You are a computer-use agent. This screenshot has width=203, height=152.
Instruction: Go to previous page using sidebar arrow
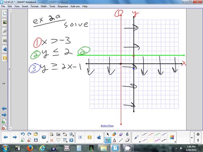[x=4, y=109]
